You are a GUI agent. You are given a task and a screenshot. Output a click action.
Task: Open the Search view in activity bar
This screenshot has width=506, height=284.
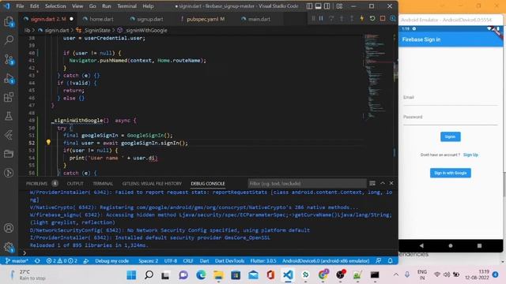click(x=9, y=40)
